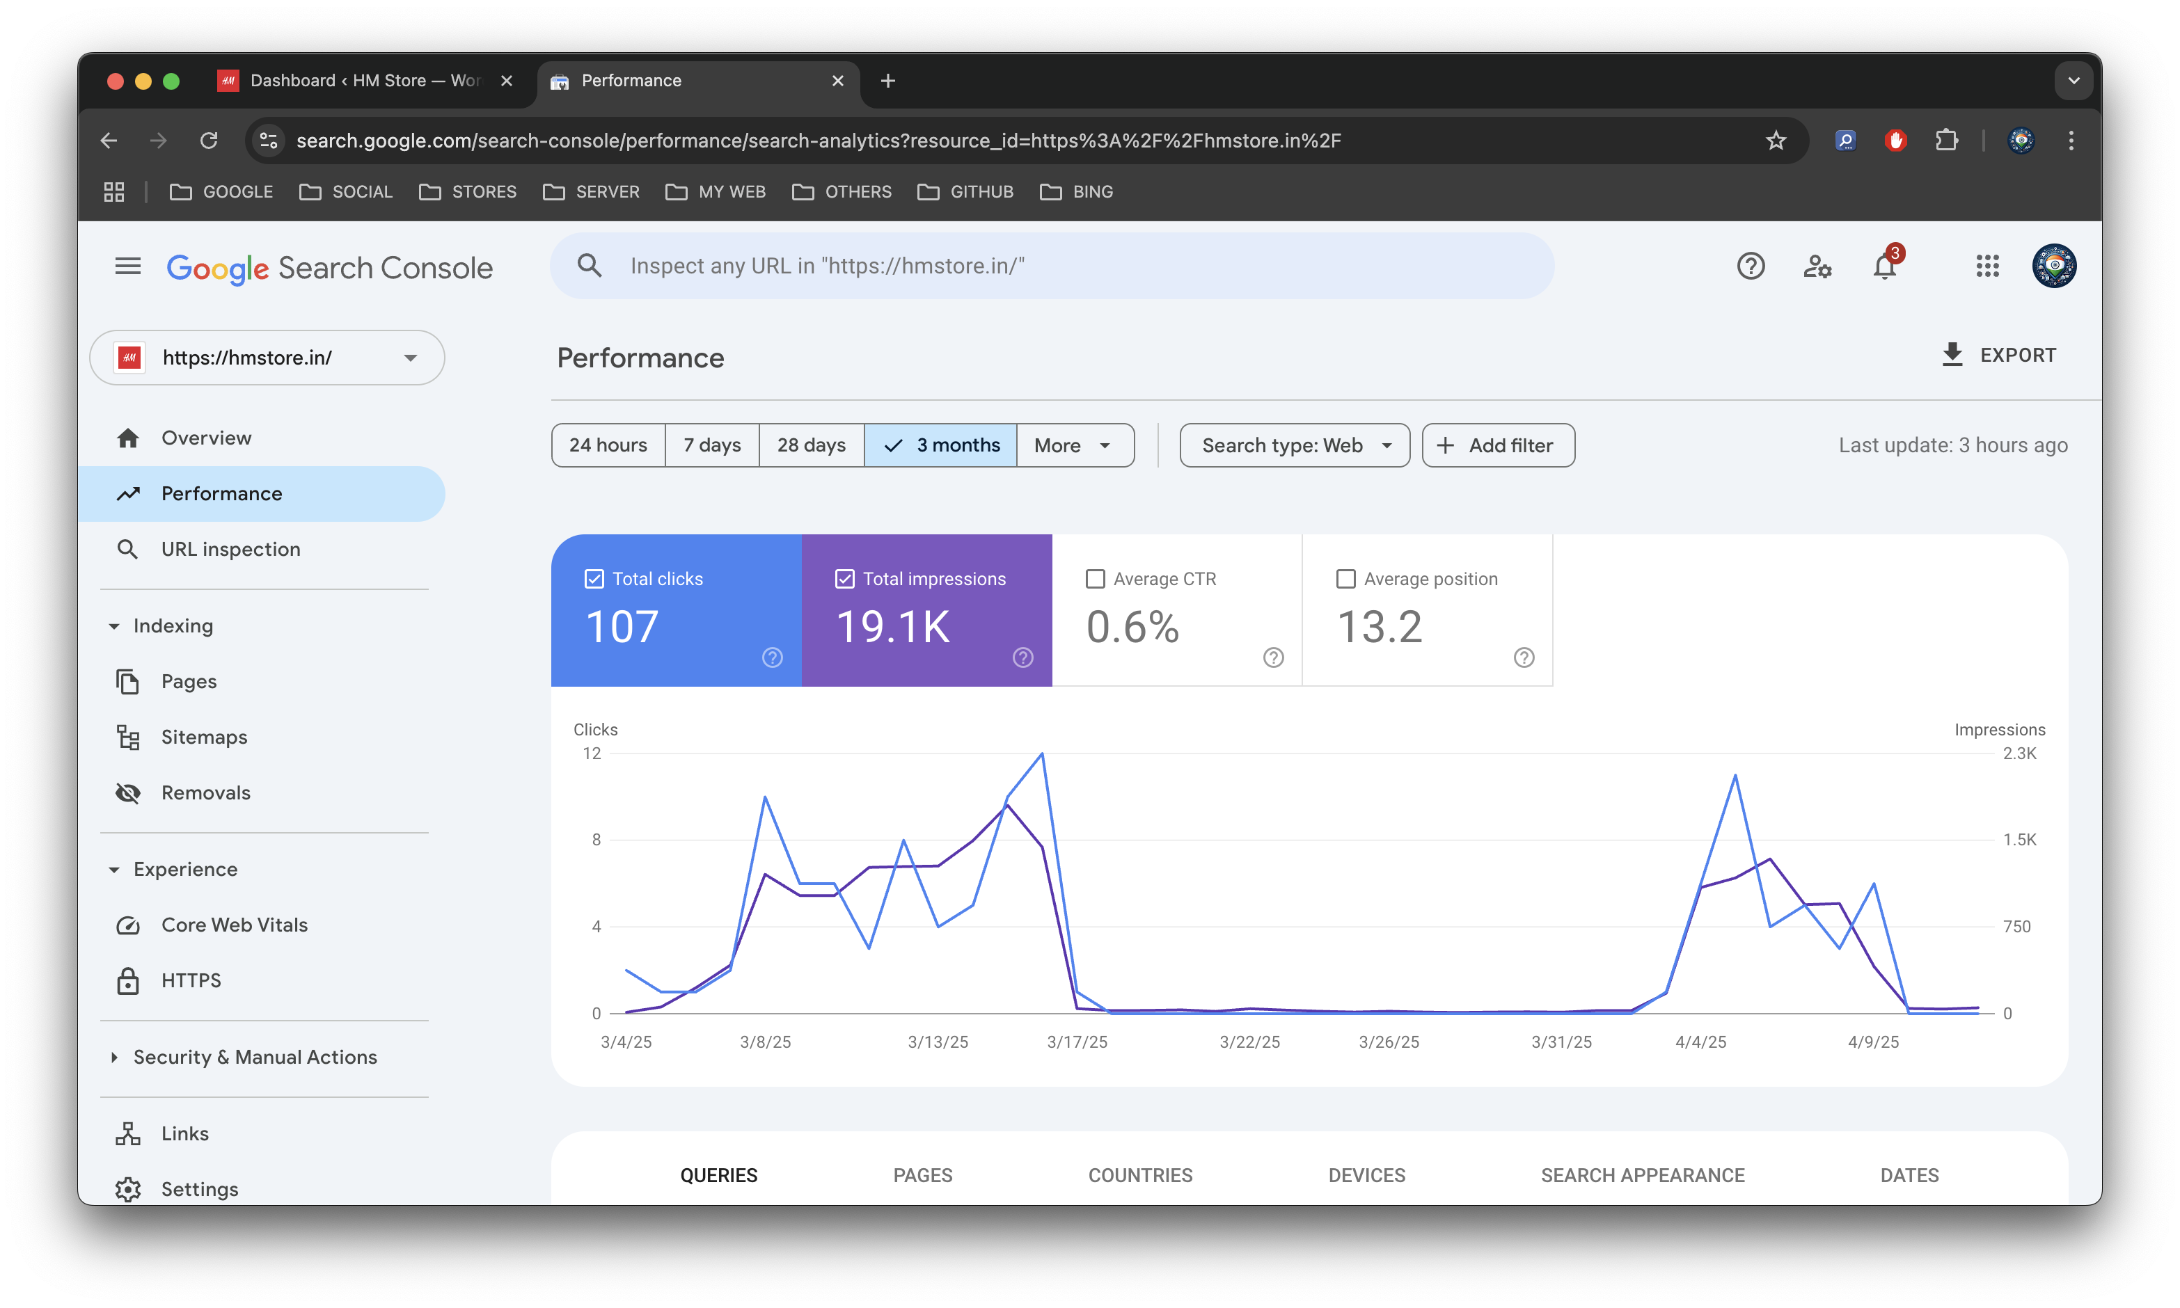Click the search extension icon in toolbar
This screenshot has height=1308, width=2180.
tap(1845, 141)
